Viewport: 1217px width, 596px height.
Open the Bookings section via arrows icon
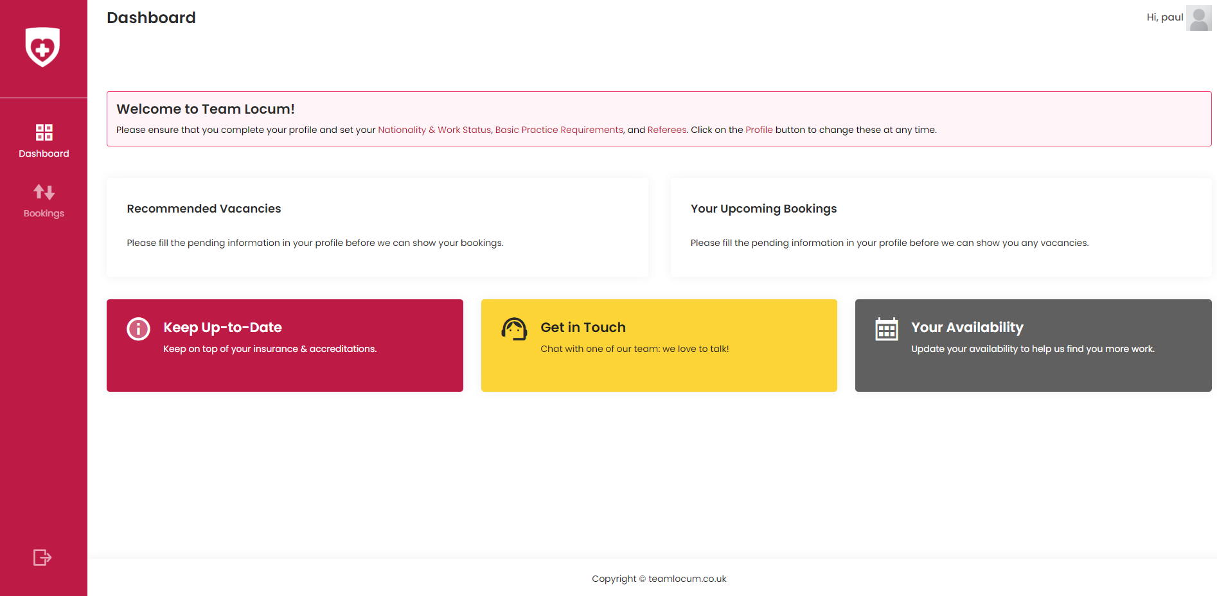[43, 192]
